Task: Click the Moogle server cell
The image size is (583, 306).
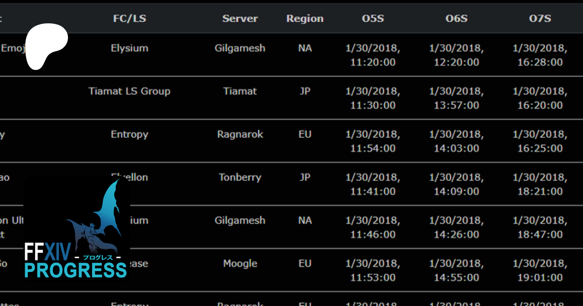Action: click(x=240, y=264)
